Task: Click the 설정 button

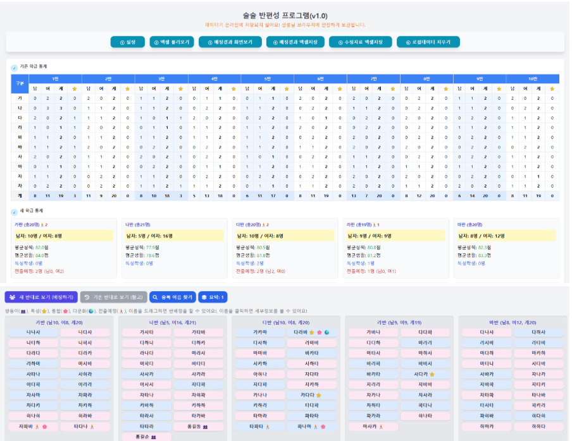Action: point(127,42)
